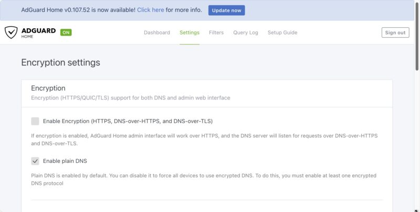Image resolution: width=420 pixels, height=212 pixels.
Task: Click the Sign out button
Action: pos(395,32)
